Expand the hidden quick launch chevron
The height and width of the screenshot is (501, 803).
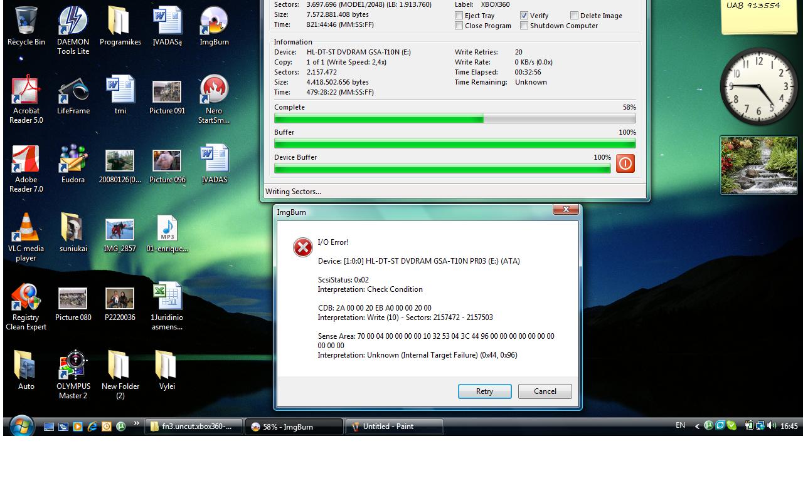tap(136, 423)
